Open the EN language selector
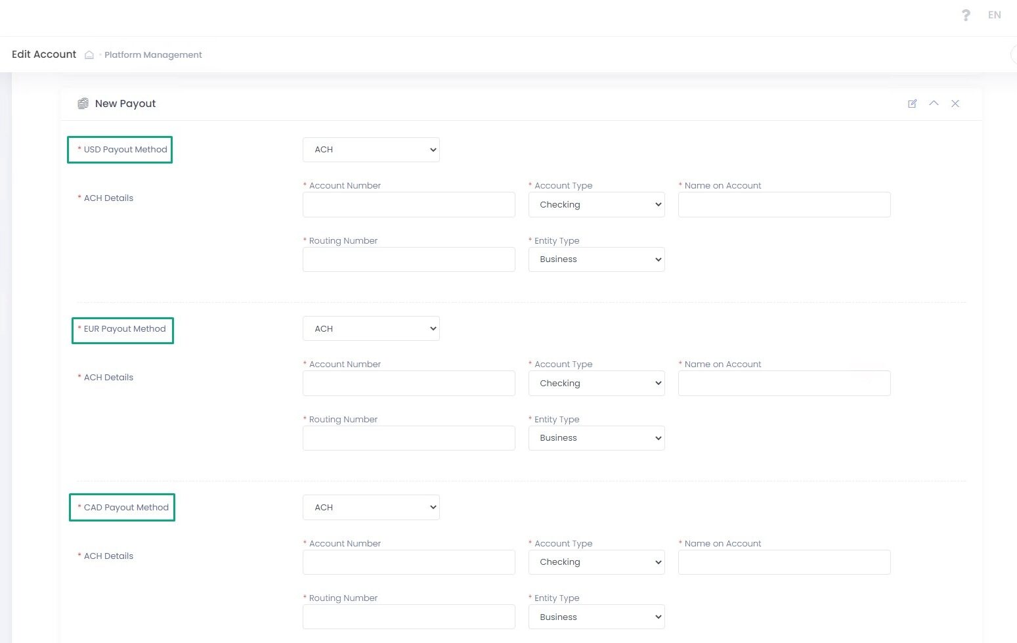The image size is (1017, 643). [994, 15]
